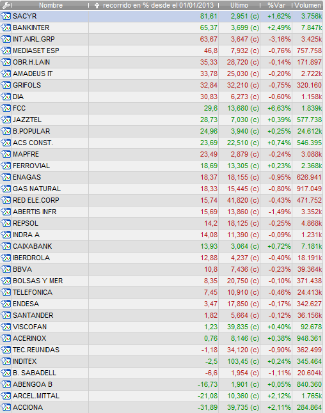Open chart icon next to BANKINTER
The image size is (325, 413).
coord(6,27)
